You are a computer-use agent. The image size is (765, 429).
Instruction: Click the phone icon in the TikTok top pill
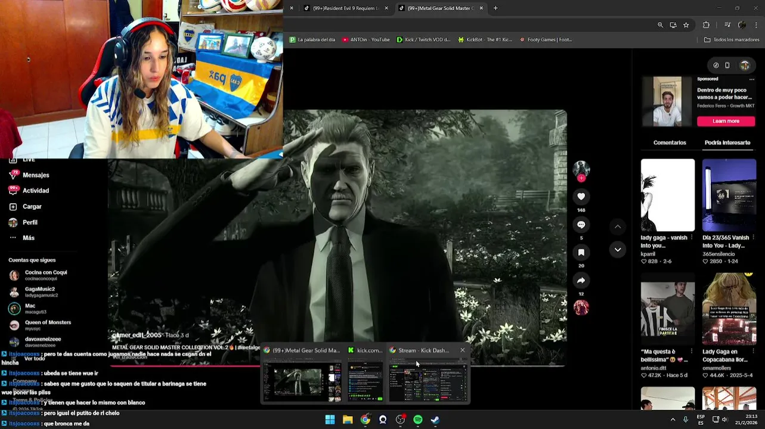tap(727, 66)
